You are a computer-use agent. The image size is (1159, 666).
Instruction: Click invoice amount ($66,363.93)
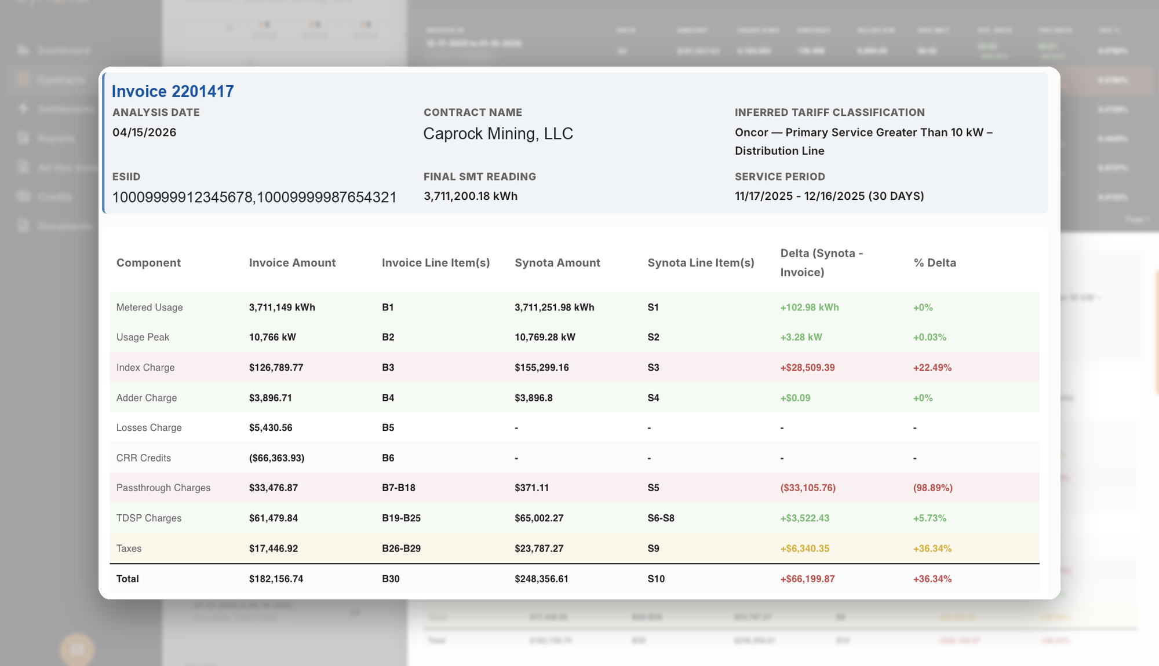click(x=277, y=458)
